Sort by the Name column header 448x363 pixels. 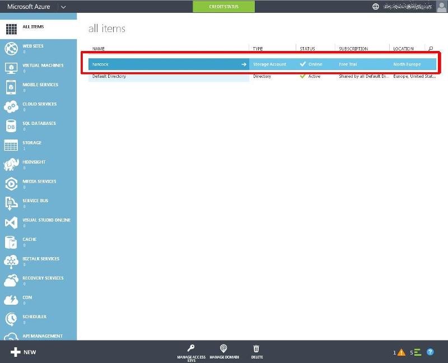point(99,49)
